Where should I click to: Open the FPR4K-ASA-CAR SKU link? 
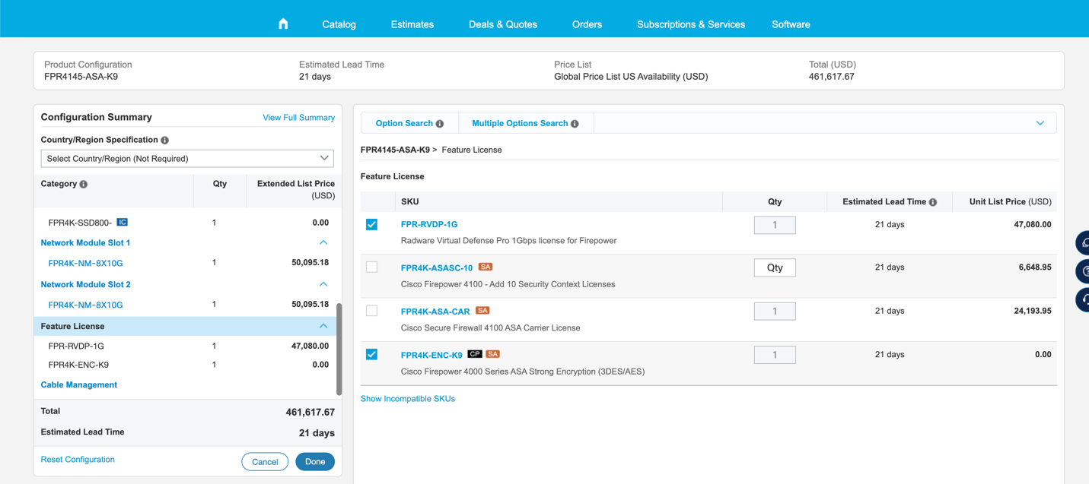pos(435,312)
